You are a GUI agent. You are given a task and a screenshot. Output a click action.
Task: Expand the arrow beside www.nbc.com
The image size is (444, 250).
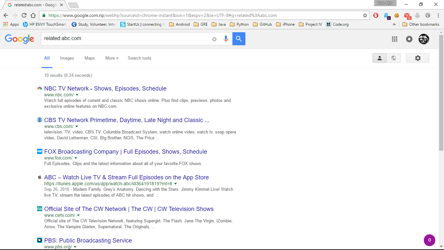(77, 95)
